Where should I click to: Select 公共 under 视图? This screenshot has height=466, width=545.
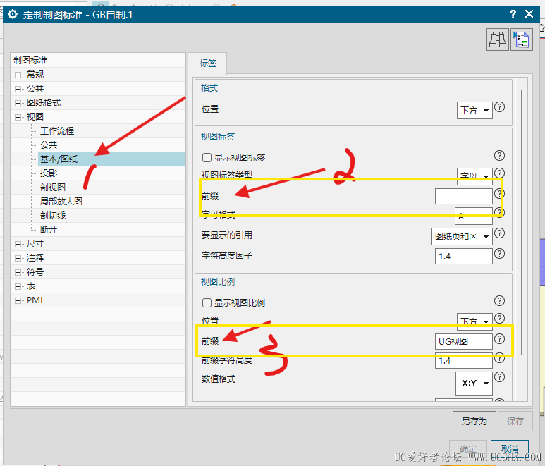[49, 145]
